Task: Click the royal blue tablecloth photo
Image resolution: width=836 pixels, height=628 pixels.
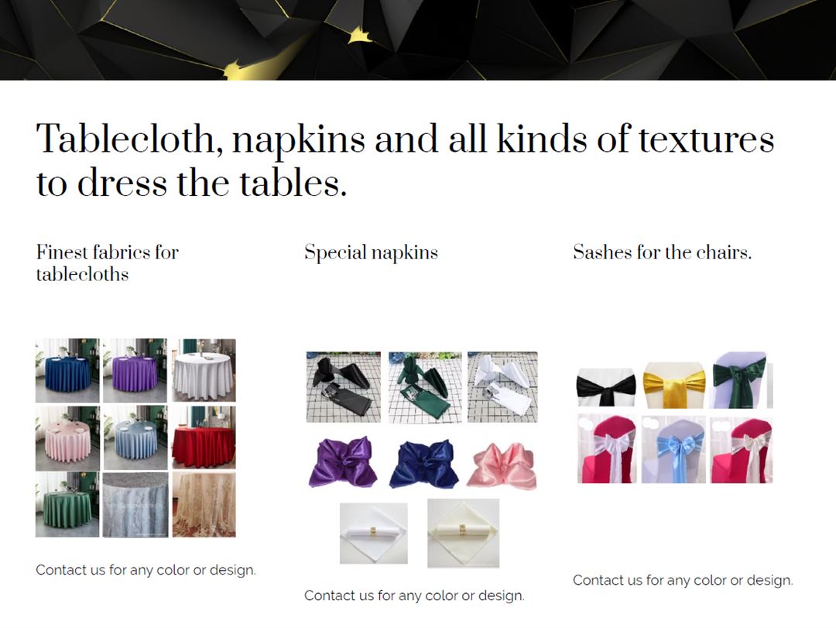Action: (x=67, y=370)
